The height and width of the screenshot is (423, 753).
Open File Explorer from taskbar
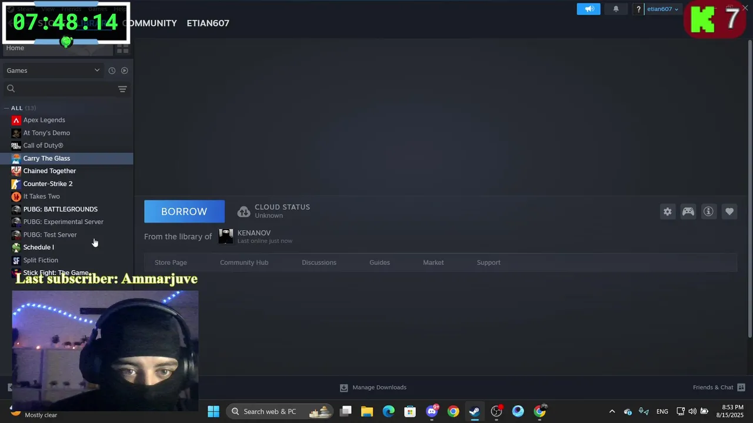coord(367,411)
